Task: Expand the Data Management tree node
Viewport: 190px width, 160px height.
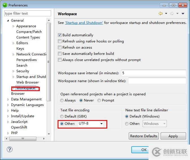Action: click(x=8, y=100)
